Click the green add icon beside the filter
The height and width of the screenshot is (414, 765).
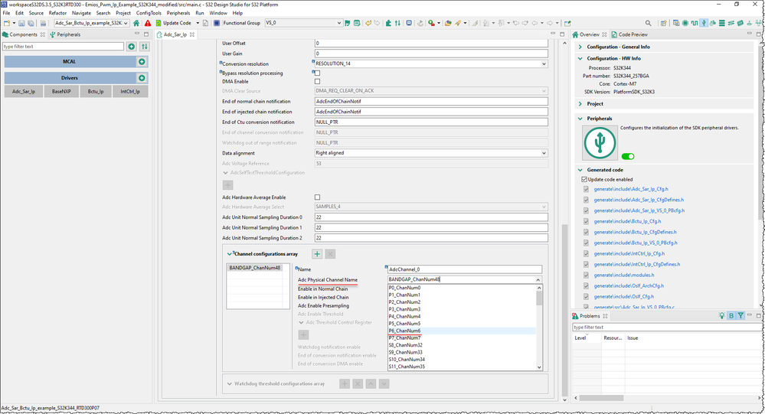click(132, 47)
